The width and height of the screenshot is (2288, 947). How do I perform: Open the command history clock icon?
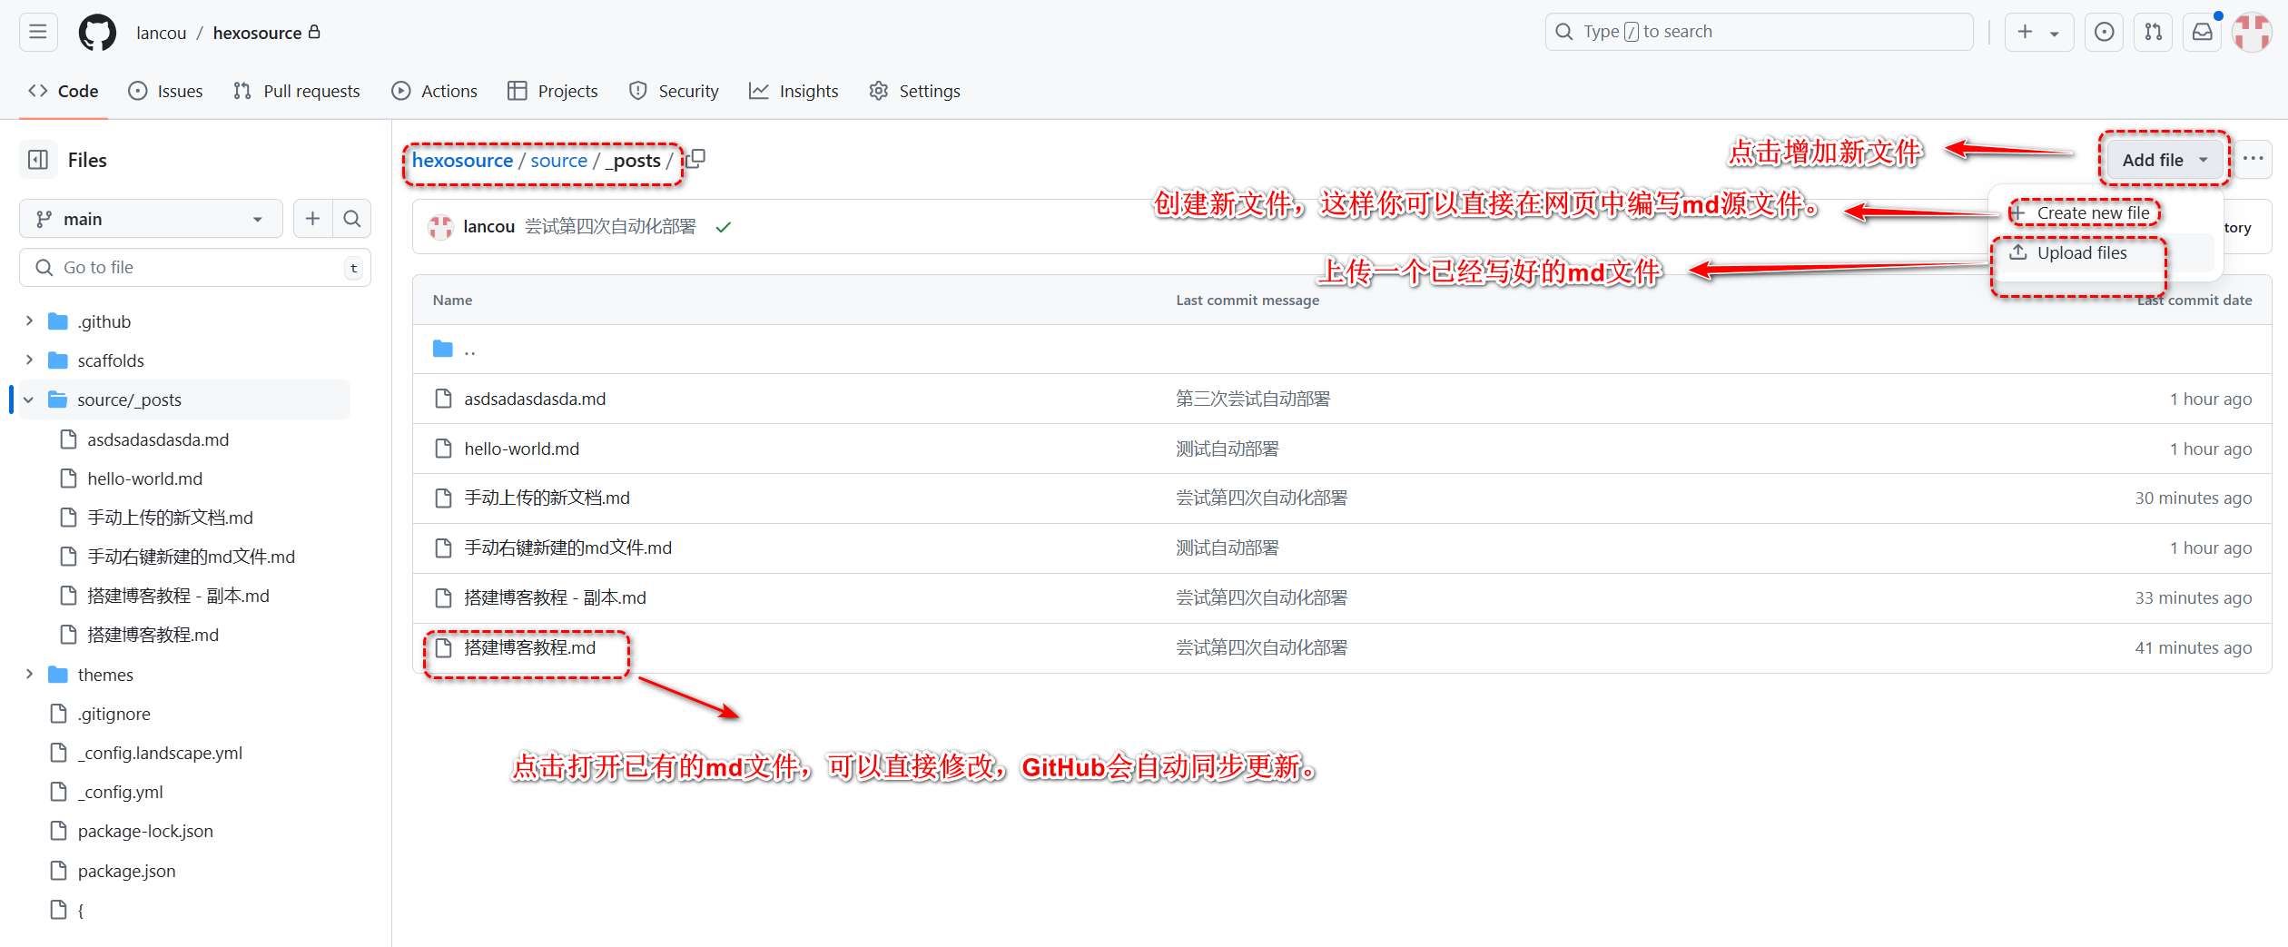click(2104, 32)
